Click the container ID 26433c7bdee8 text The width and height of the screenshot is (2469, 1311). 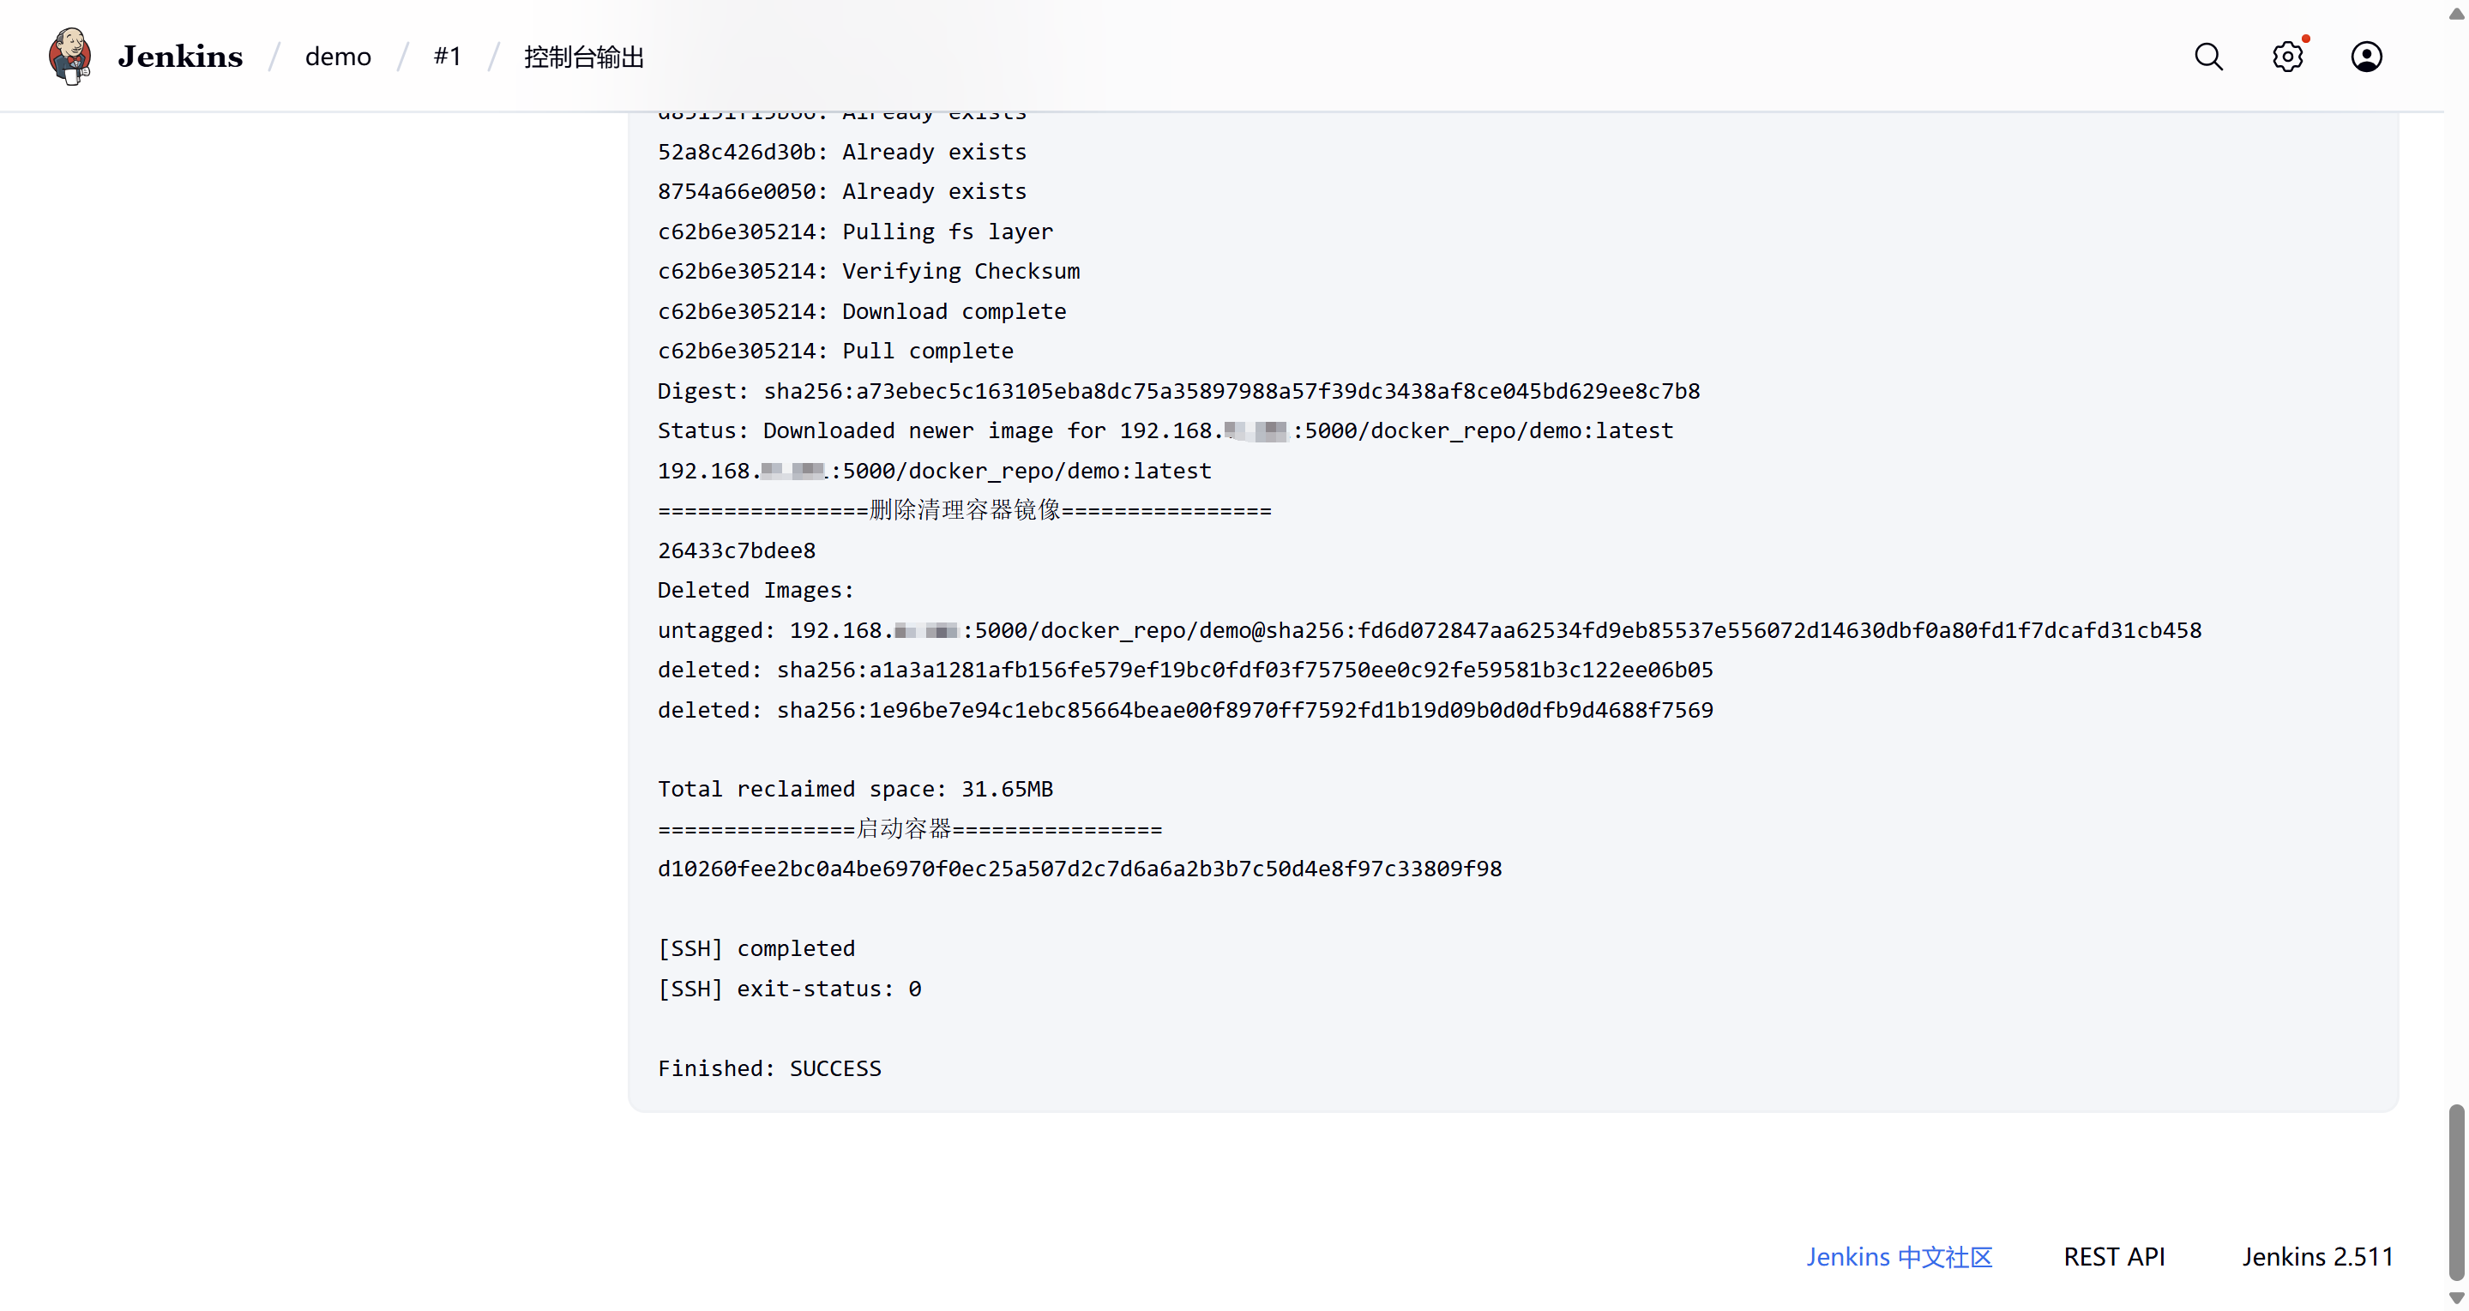click(736, 550)
